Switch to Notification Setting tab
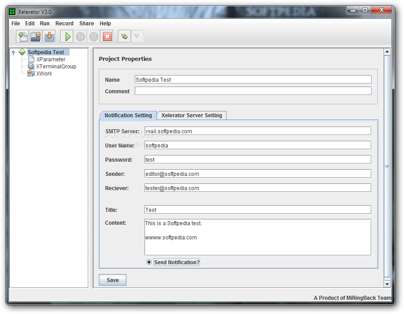404x314 pixels. tap(128, 115)
